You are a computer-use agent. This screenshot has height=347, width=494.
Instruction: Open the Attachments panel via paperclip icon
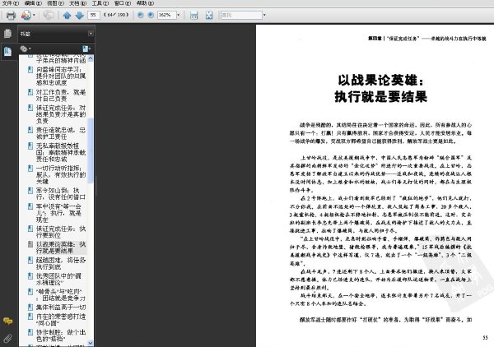[7, 337]
